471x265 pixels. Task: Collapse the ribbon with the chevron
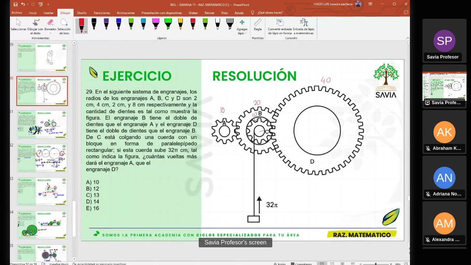pos(407,38)
